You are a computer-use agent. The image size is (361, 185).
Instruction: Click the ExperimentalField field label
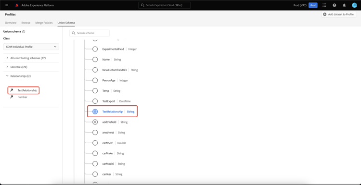pyautogui.click(x=113, y=49)
